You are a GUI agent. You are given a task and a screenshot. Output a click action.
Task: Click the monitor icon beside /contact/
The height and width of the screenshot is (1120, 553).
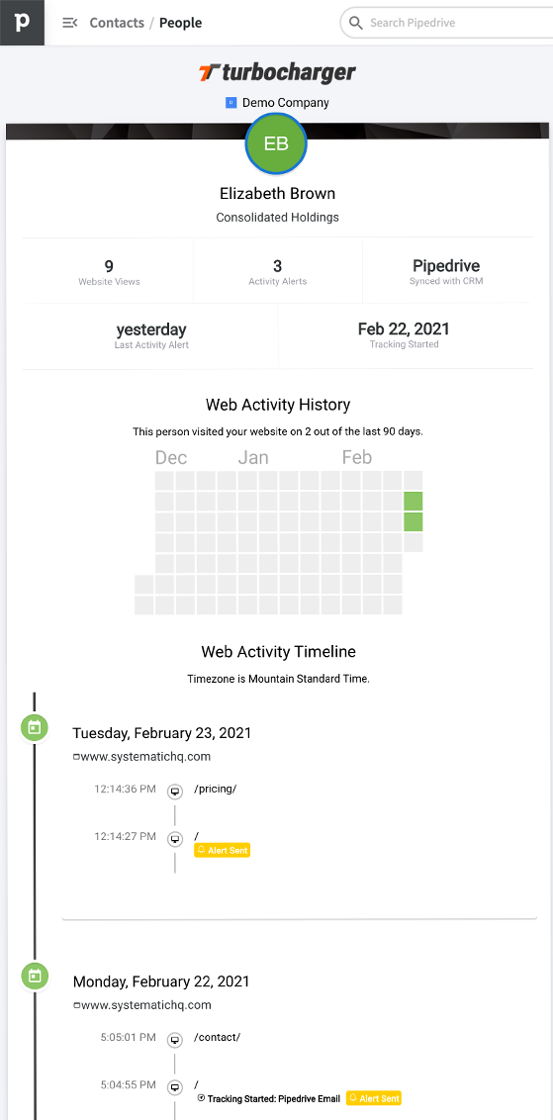pyautogui.click(x=175, y=1039)
